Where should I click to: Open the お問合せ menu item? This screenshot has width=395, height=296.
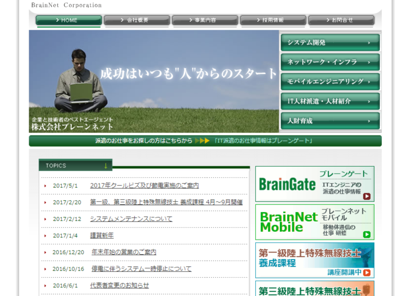(x=341, y=21)
